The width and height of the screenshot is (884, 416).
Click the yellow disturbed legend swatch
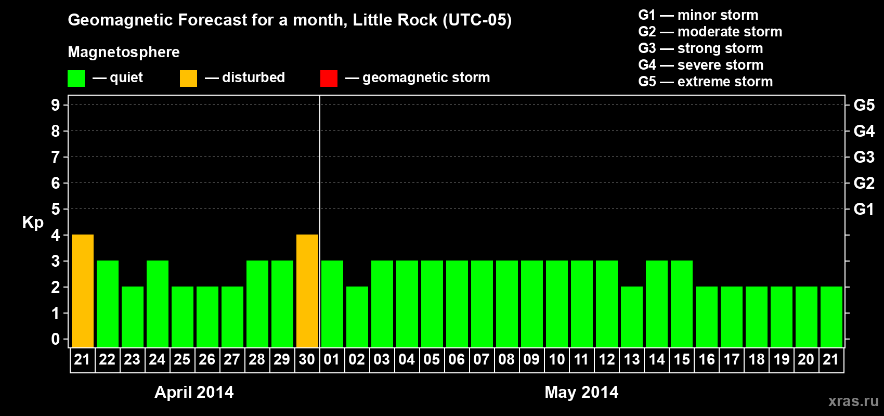(188, 79)
